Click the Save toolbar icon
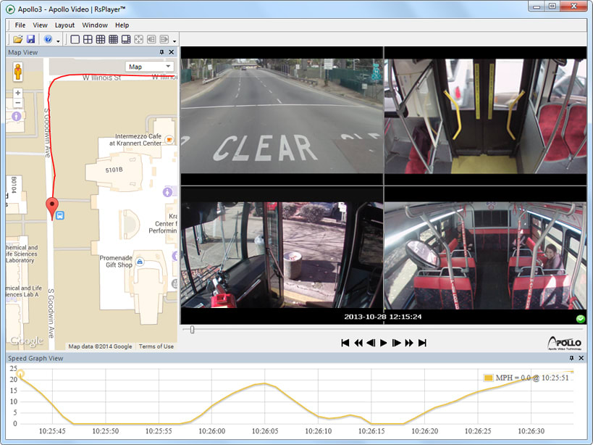Screen dimensions: 593x445 (31, 38)
